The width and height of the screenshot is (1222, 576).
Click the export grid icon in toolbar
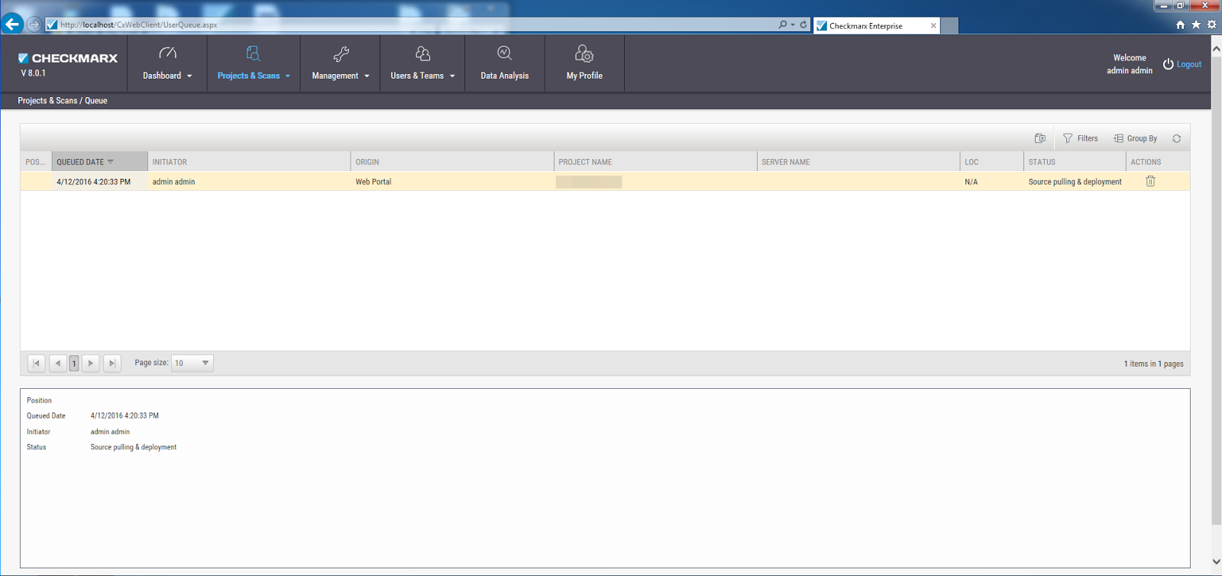pyautogui.click(x=1040, y=138)
